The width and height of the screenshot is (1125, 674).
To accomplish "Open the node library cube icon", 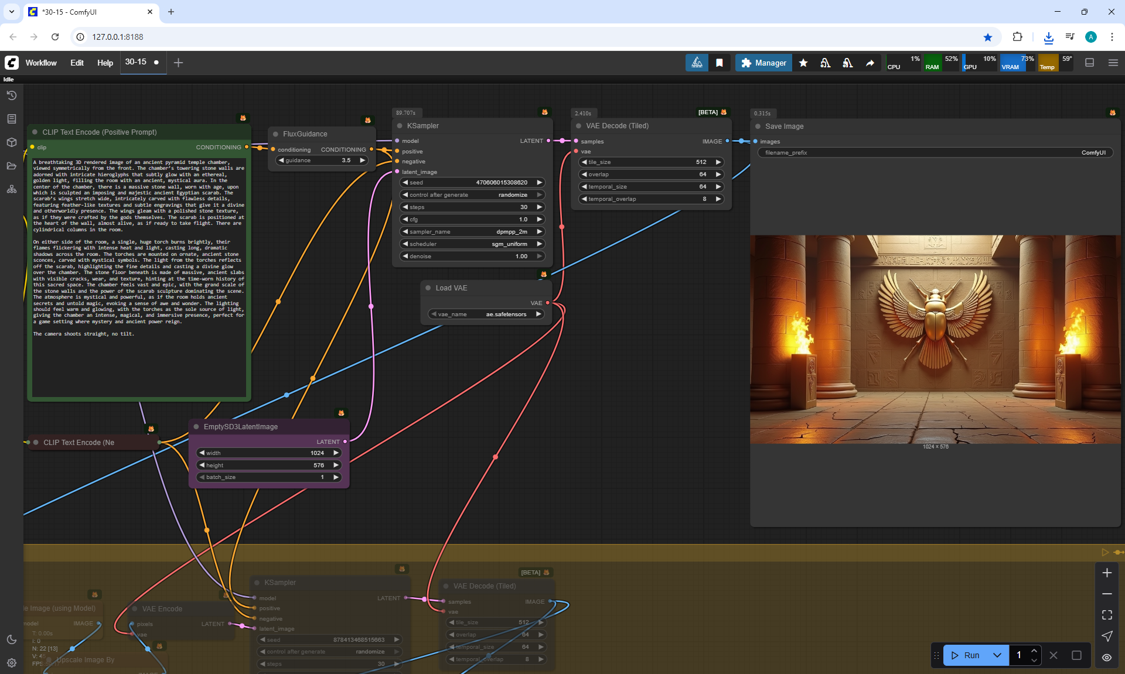I will (11, 142).
